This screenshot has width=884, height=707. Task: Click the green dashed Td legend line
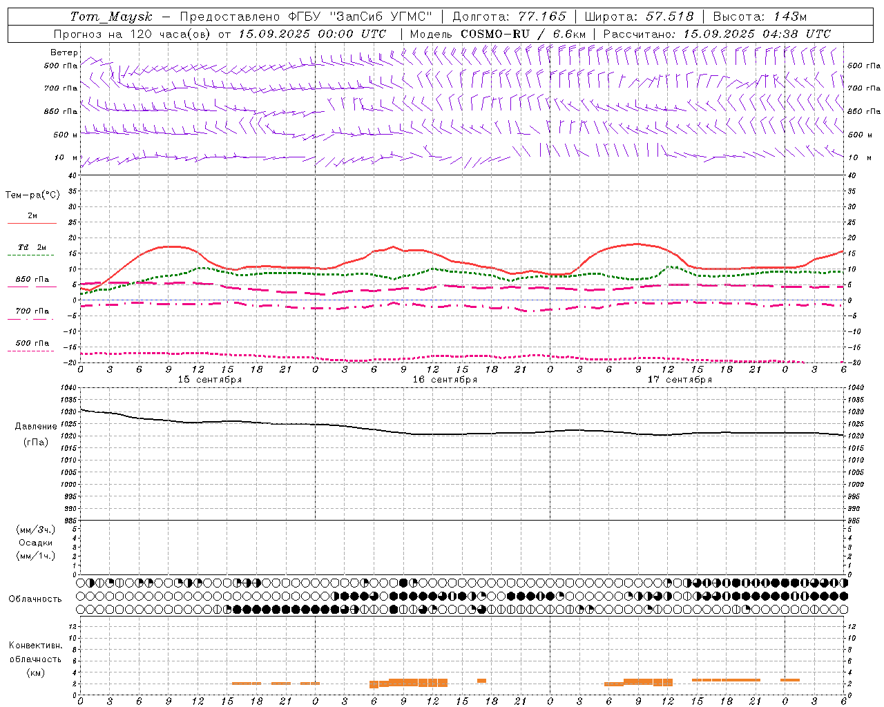[x=30, y=255]
